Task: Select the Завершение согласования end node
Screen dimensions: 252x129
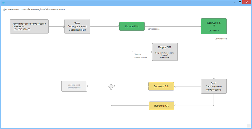Action: pos(74,86)
